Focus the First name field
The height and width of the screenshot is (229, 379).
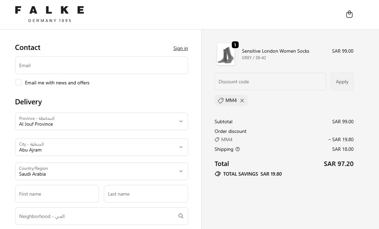coord(57,194)
